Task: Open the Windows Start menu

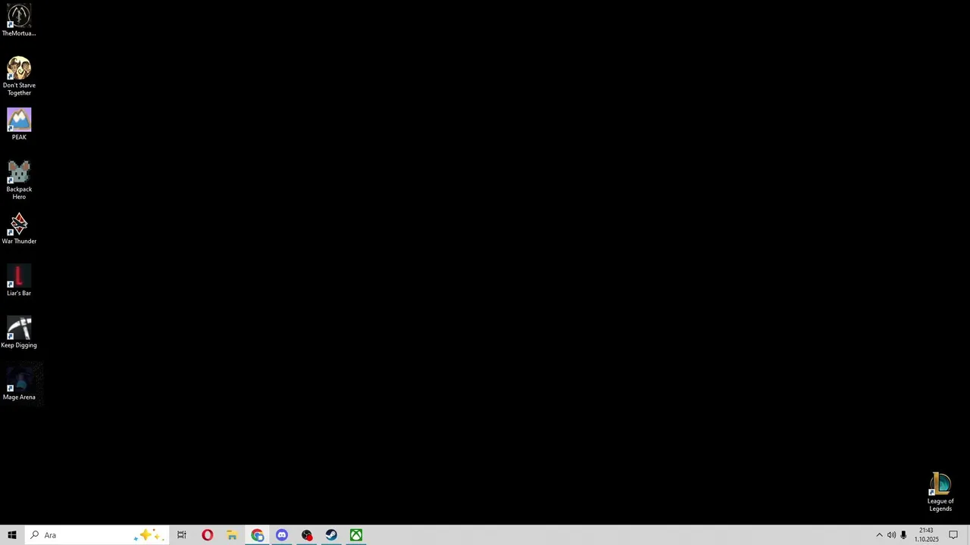Action: pos(12,535)
